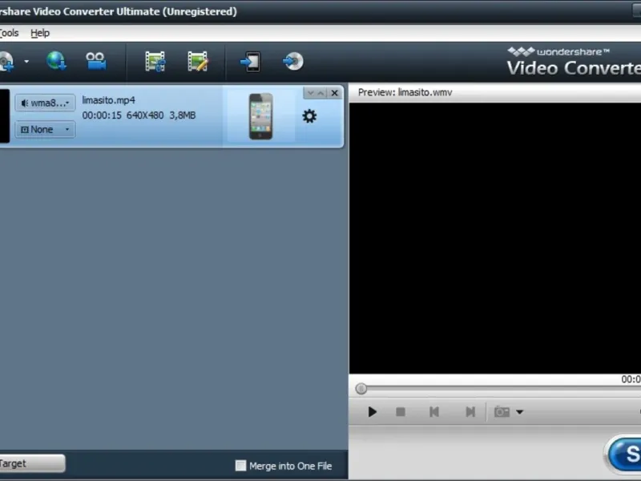Remove limasito.mp4 from the list
The image size is (641, 481).
pos(335,93)
